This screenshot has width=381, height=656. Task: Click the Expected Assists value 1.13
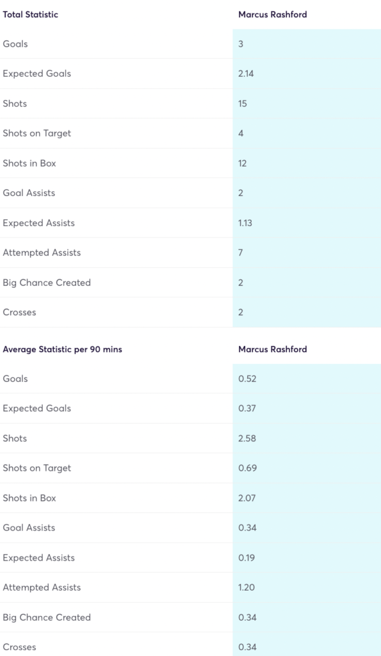(x=245, y=223)
